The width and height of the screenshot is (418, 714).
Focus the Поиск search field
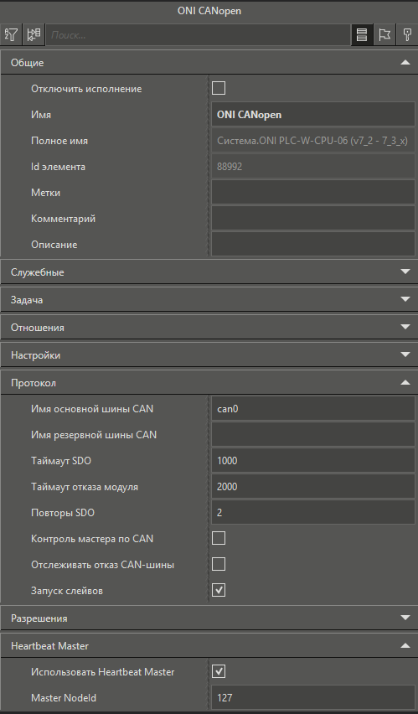click(198, 34)
